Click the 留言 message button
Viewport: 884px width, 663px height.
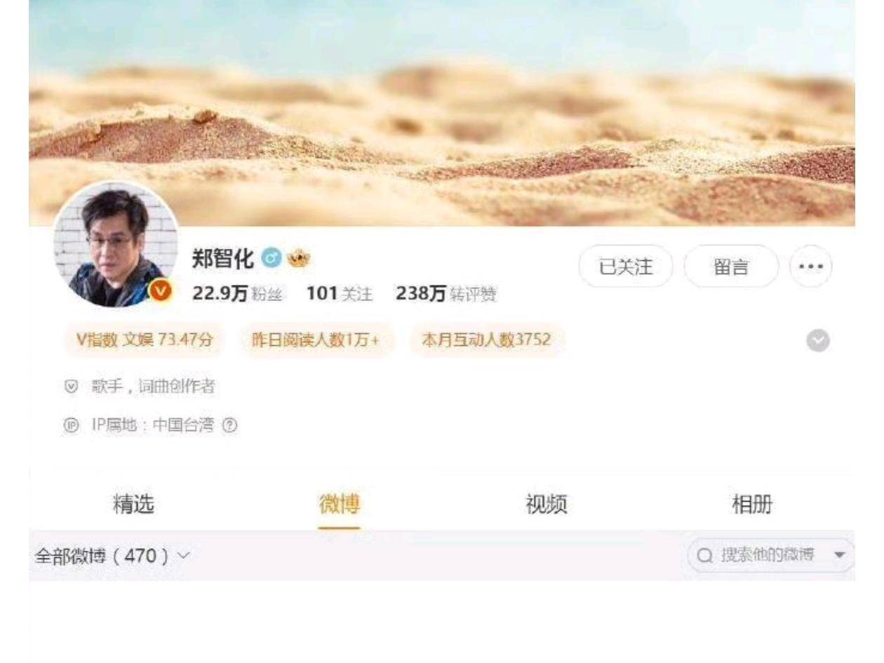(x=731, y=267)
